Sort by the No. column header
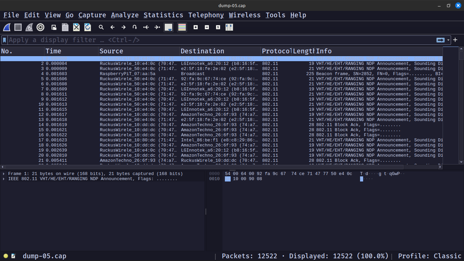 pos(22,51)
